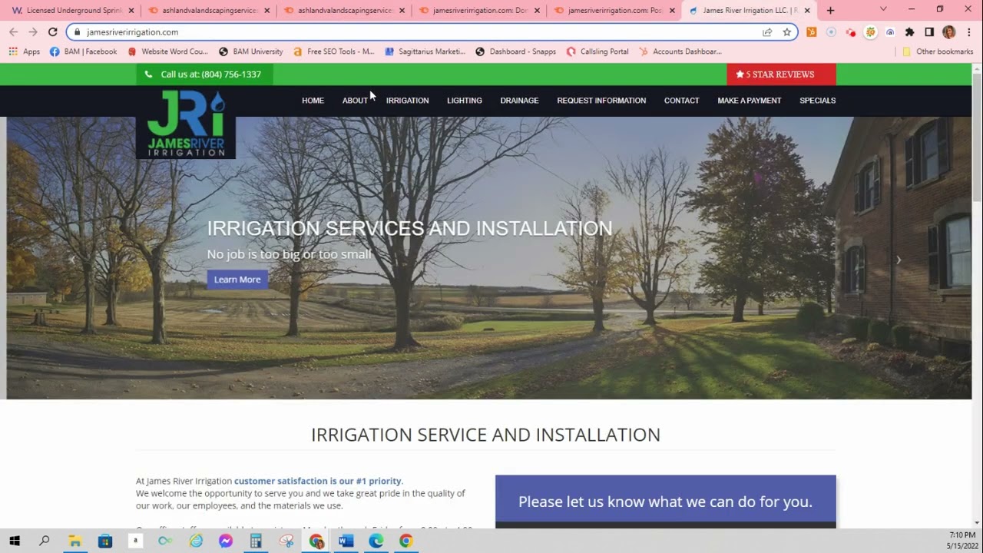Expand the Chrome three-dot menu
Viewport: 983px width, 553px height.
coord(969,31)
